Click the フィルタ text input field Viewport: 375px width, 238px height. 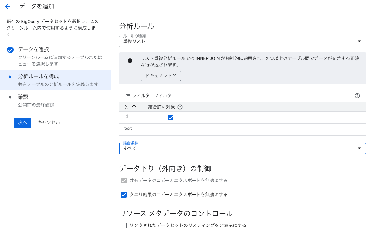251,96
